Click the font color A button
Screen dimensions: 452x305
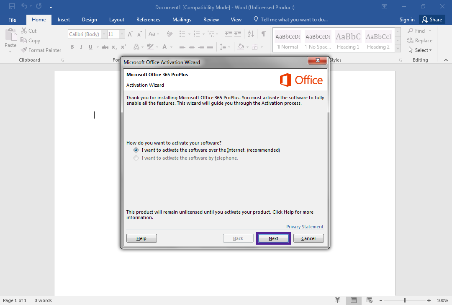click(x=164, y=47)
